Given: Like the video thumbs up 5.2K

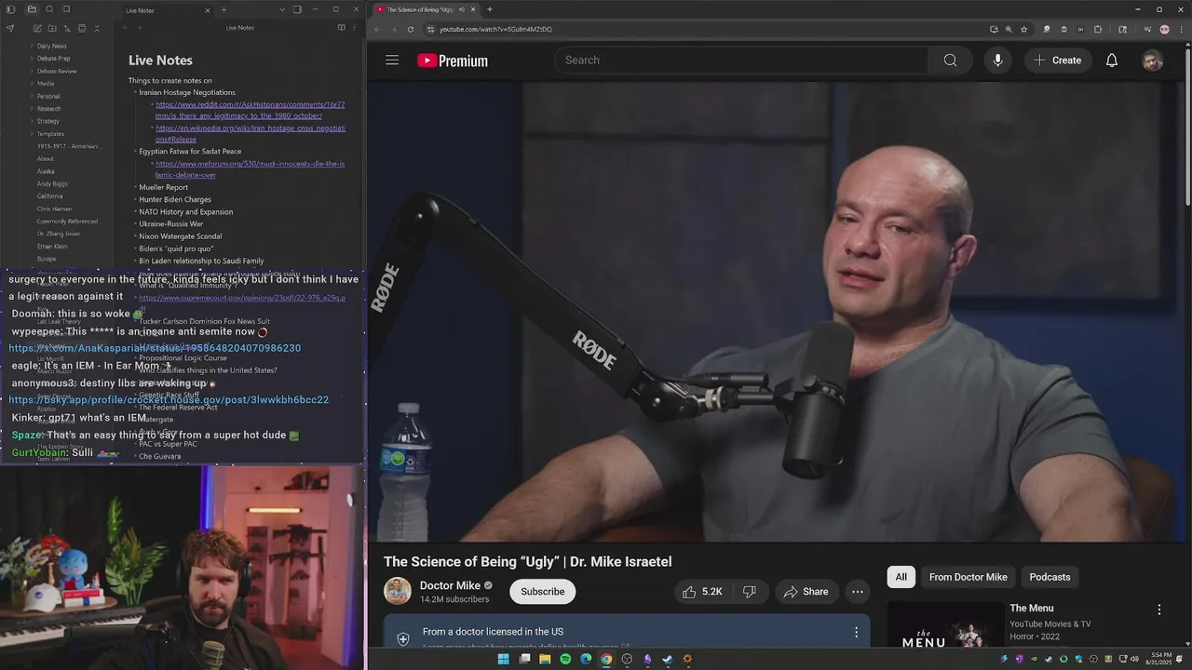Looking at the screenshot, I should point(702,592).
